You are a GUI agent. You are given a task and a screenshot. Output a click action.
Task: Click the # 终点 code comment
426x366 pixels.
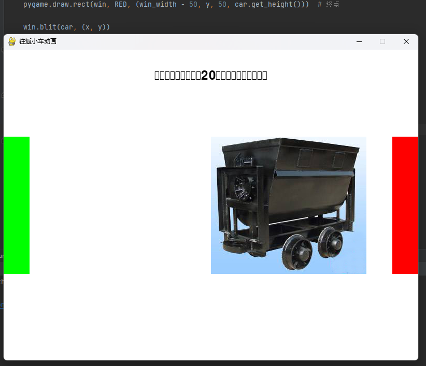329,4
